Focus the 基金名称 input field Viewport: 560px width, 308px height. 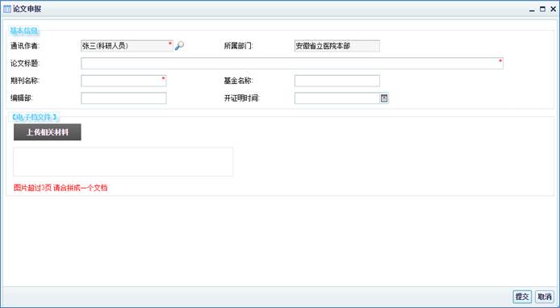[x=336, y=81]
